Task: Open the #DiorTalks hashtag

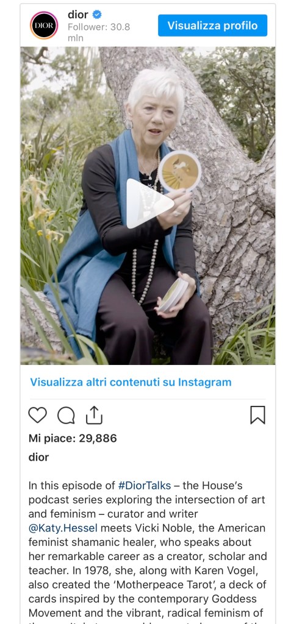Action: (x=145, y=486)
